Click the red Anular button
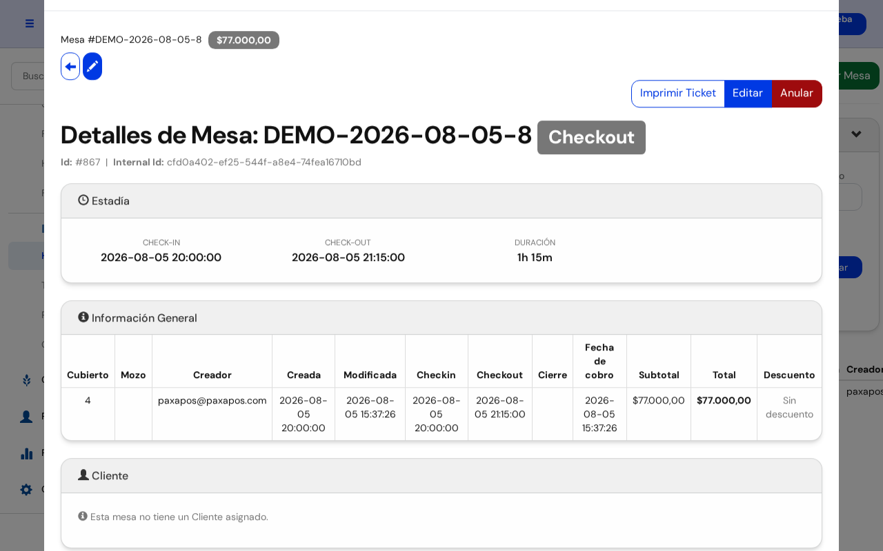This screenshot has width=883, height=551. [x=797, y=94]
